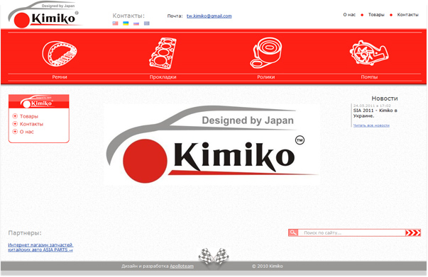The height and width of the screenshot is (277, 428).
Task: Open Товары in top navigation
Action: 376,15
